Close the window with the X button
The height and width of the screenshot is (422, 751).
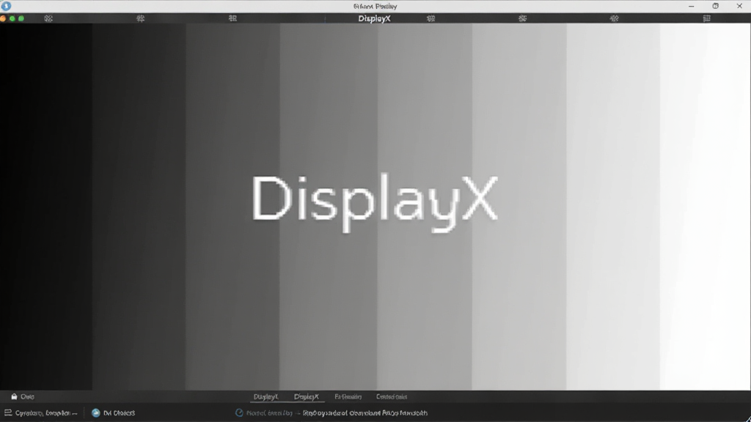coord(739,6)
